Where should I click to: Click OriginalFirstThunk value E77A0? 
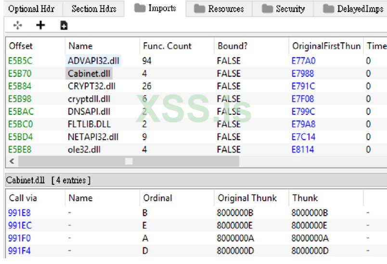click(303, 61)
